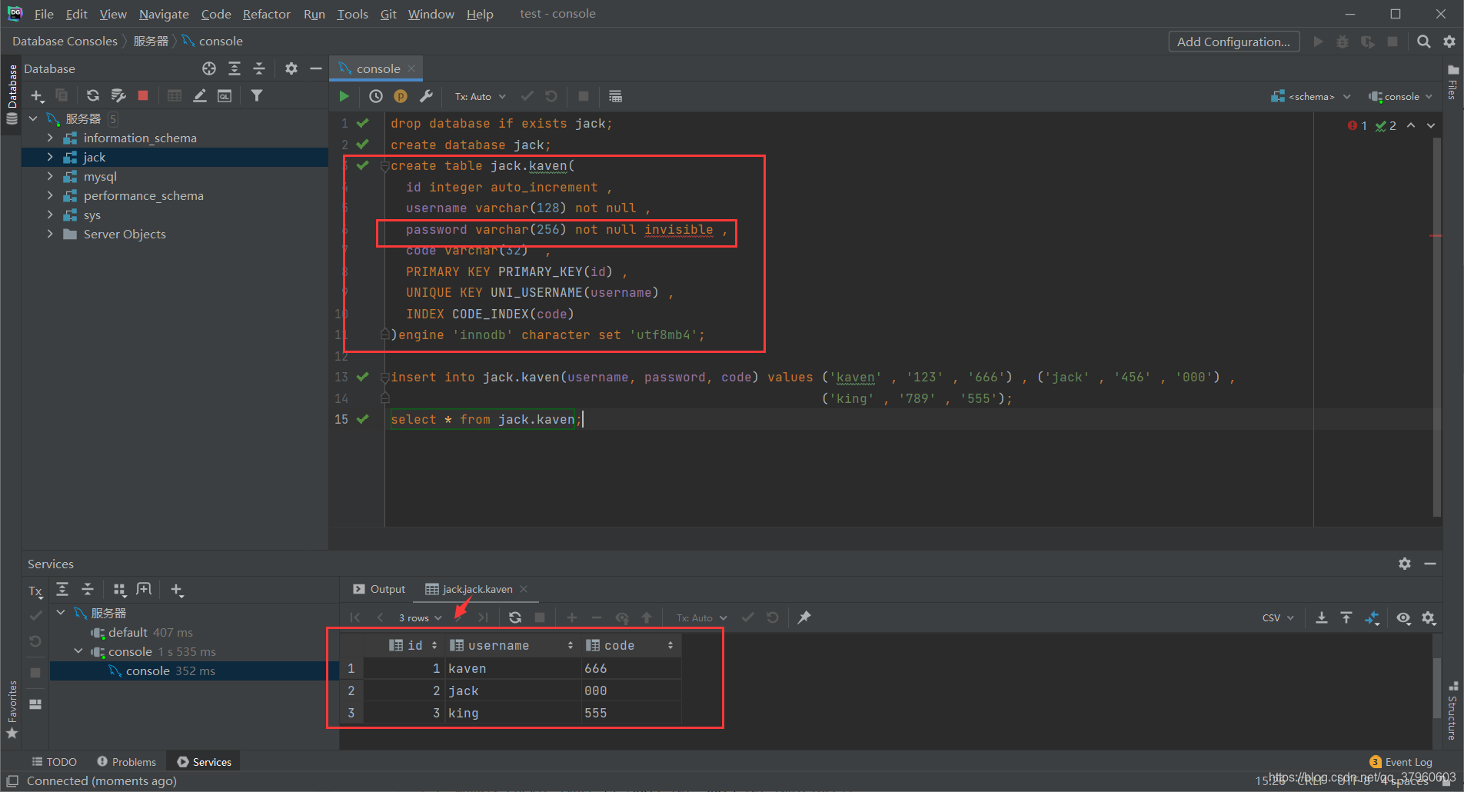This screenshot has width=1464, height=792.
Task: Open the File menu
Action: click(x=44, y=14)
